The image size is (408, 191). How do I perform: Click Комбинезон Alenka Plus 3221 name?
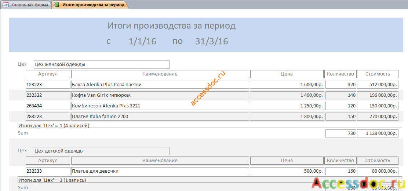(160, 106)
